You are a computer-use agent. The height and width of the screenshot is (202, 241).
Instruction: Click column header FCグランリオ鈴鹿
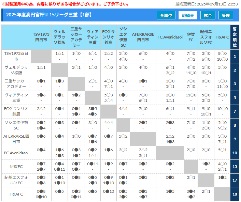coord(109,37)
